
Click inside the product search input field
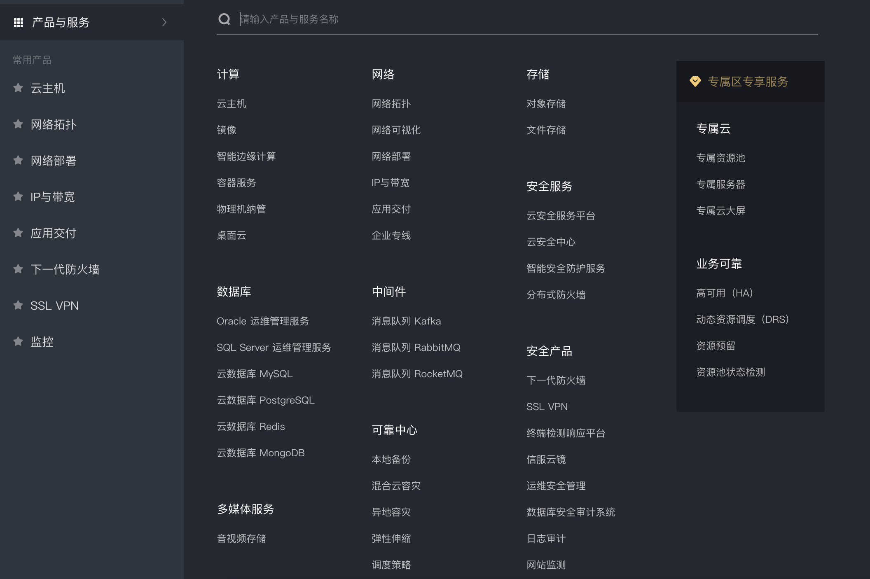pyautogui.click(x=412, y=19)
